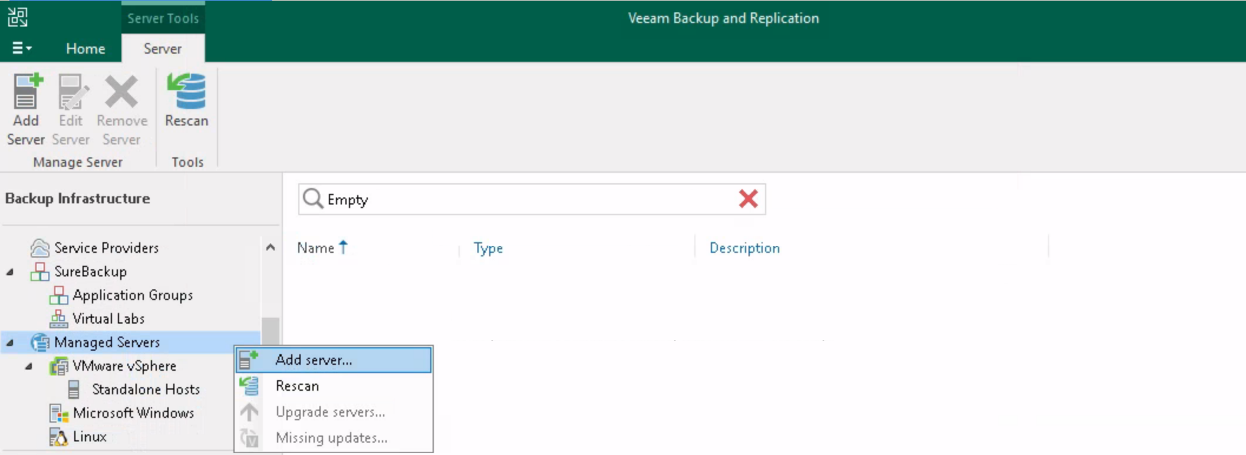Sort by the Description column header
This screenshot has width=1246, height=455.
tap(744, 248)
